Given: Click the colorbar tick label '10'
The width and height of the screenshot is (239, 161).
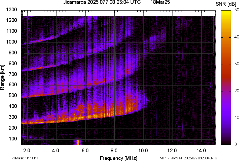Looking at the screenshot, I should tap(237, 117).
